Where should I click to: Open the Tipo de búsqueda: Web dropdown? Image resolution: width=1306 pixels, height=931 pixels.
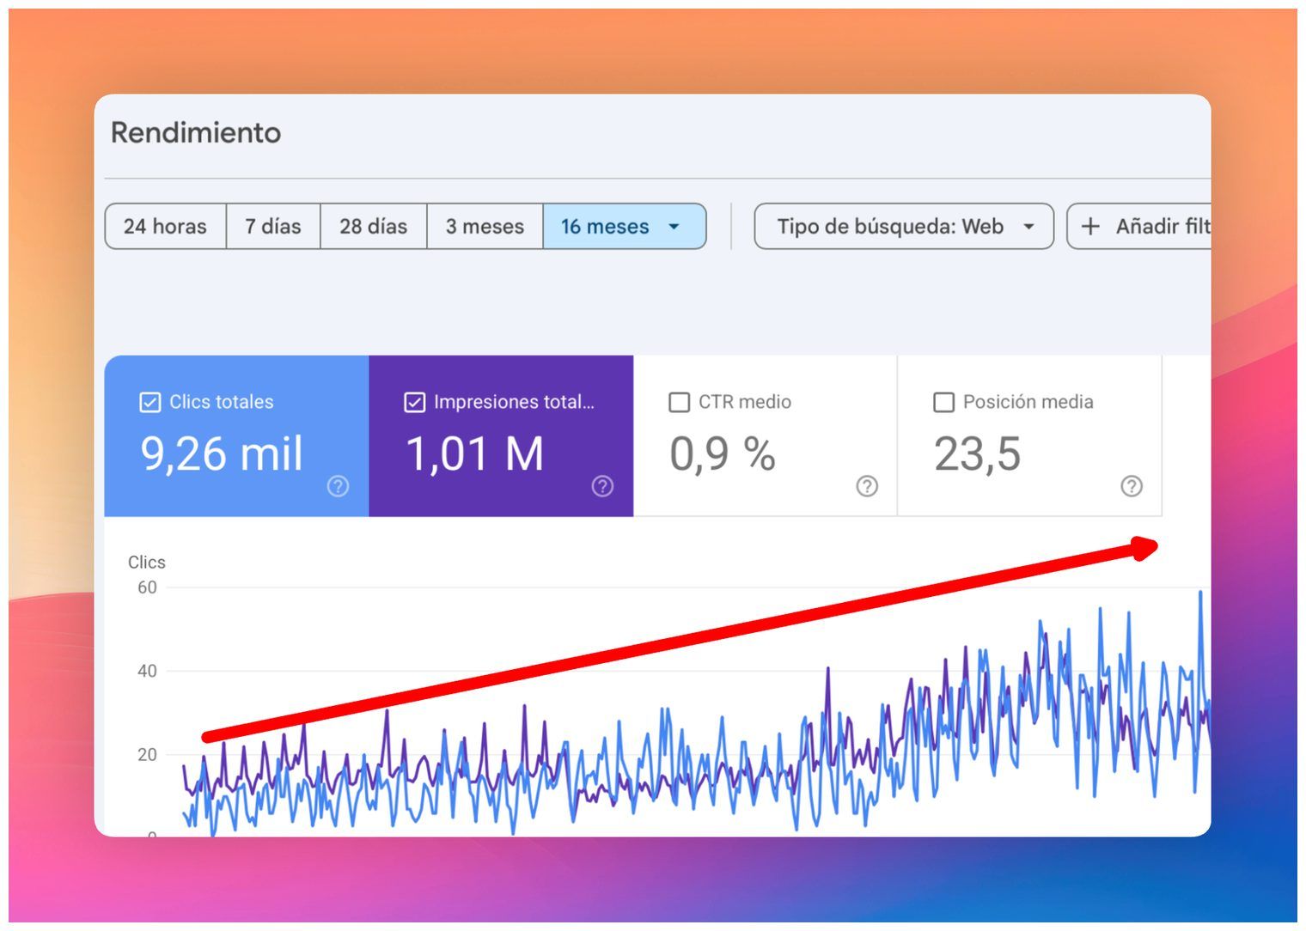[x=904, y=226]
